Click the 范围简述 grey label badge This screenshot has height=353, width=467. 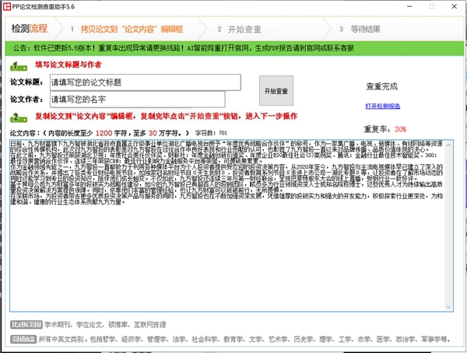pos(23,339)
